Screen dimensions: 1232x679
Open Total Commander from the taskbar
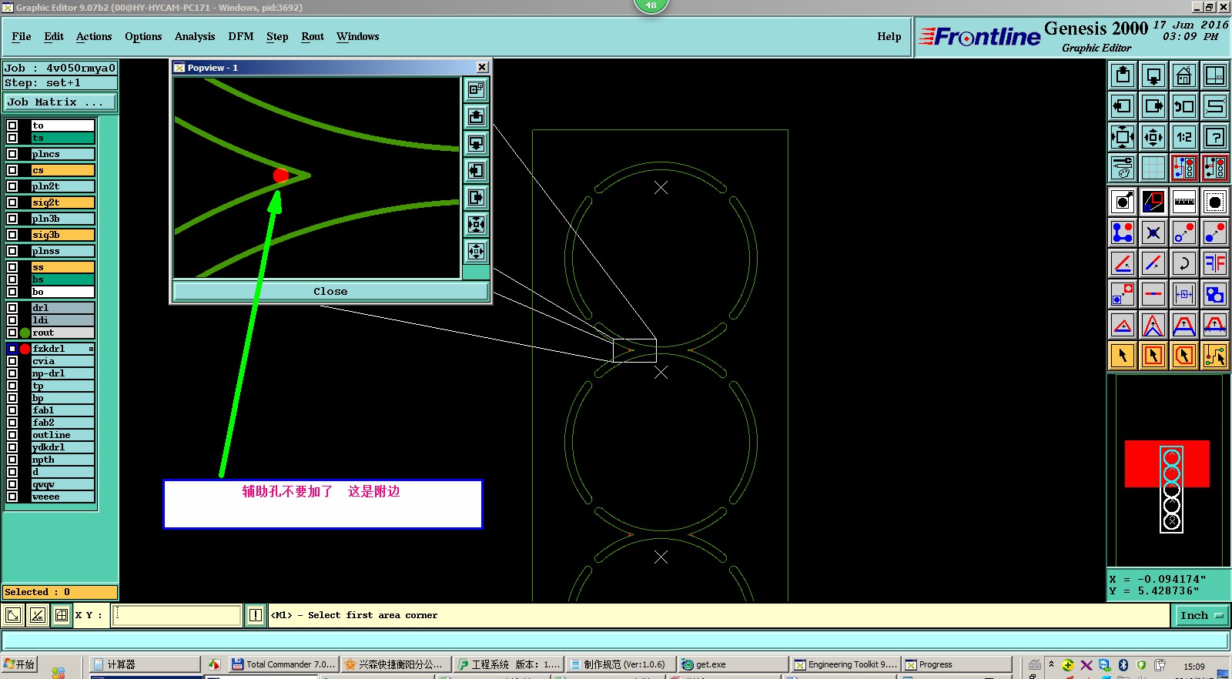(284, 664)
